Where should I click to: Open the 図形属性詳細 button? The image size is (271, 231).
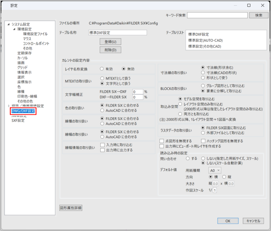[x=71, y=208]
